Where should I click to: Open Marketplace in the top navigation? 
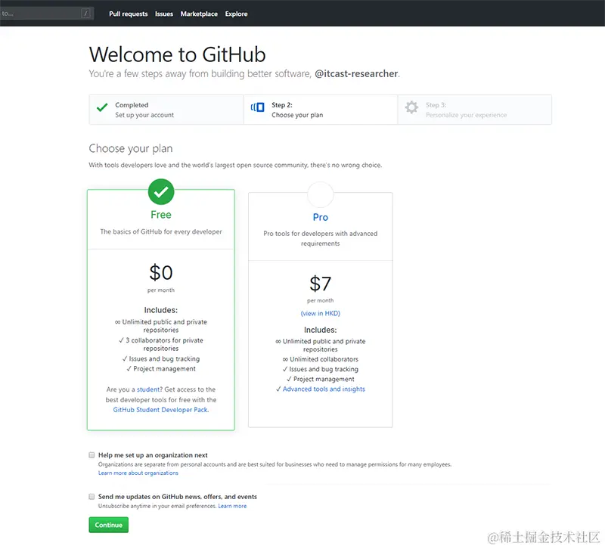coord(199,14)
